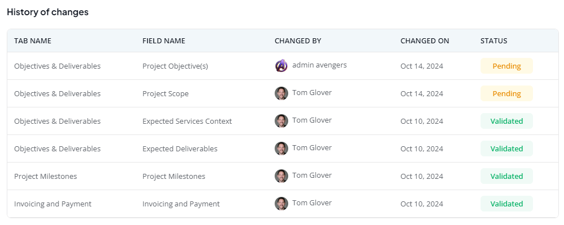
Task: Open the Pending status badge for Project Scope
Action: [506, 94]
